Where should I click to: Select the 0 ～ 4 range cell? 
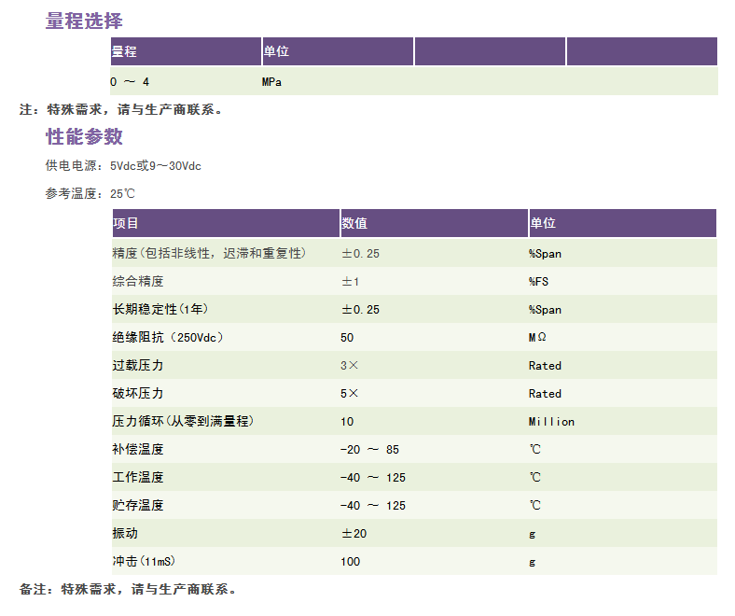(130, 82)
